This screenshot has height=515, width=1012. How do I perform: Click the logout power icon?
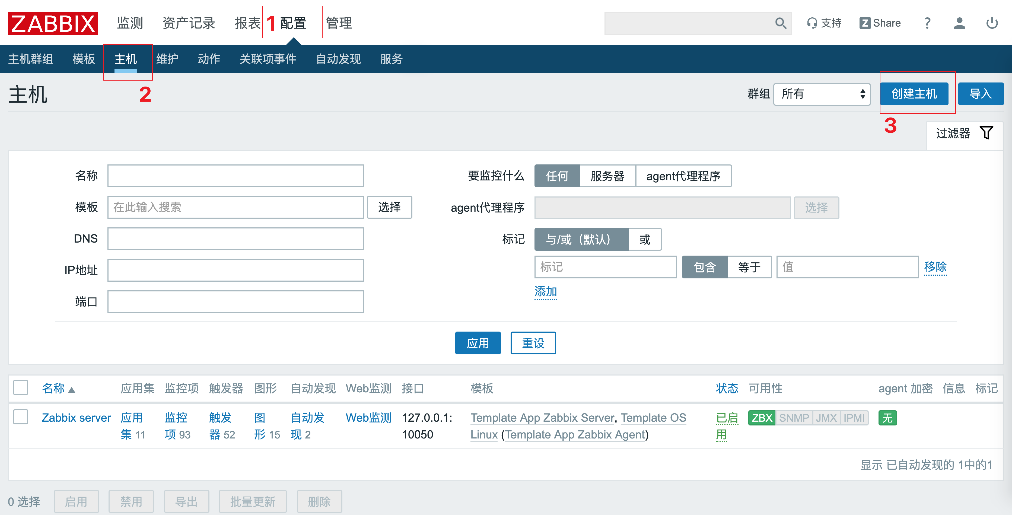coord(992,23)
